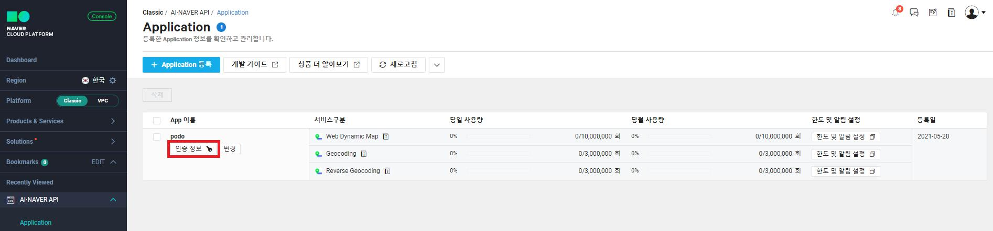Screen dimensions: 993x231
Task: Click the 당월 사용량 column header
Action: 647,120
